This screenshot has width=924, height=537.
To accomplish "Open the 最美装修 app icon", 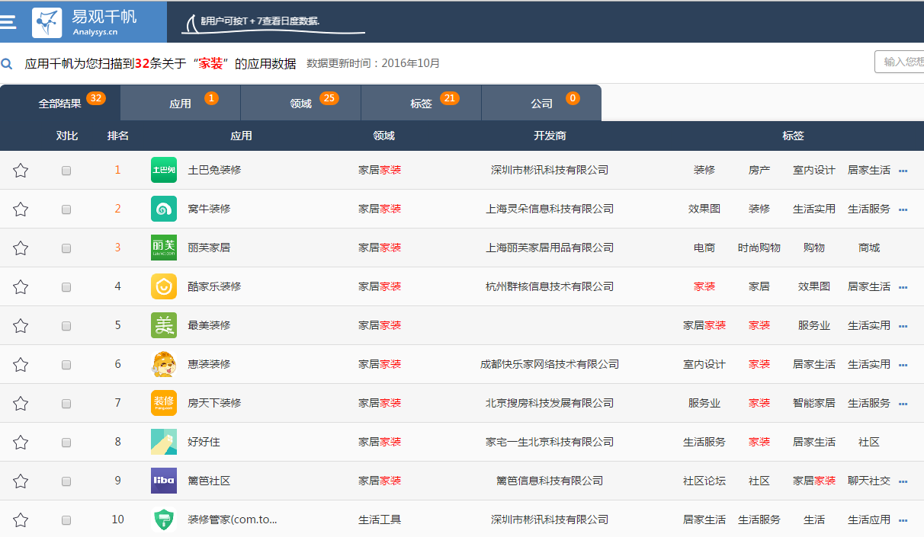I will point(164,325).
